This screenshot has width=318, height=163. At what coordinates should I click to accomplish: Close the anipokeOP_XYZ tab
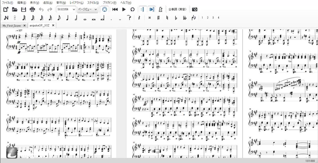tap(53, 25)
